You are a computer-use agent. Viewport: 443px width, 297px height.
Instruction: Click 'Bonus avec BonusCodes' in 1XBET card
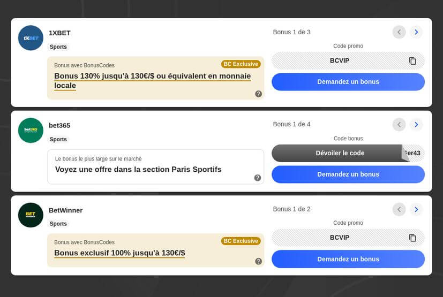point(85,65)
